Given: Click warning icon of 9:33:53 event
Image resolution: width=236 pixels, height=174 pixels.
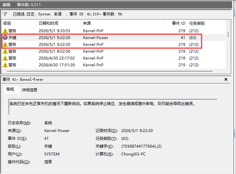Looking at the screenshot, I should point(5,31).
